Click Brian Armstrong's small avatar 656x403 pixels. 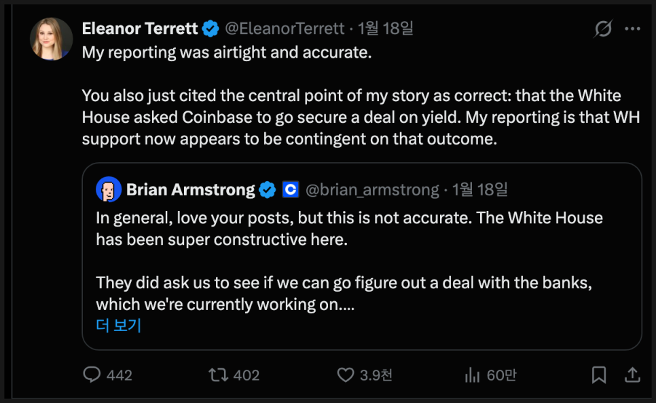point(109,190)
